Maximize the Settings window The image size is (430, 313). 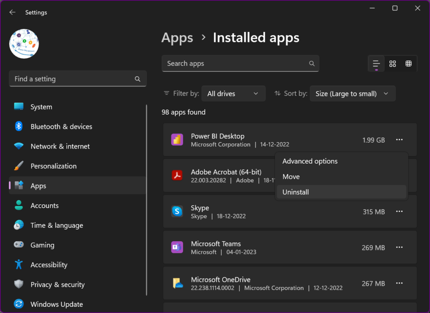395,8
